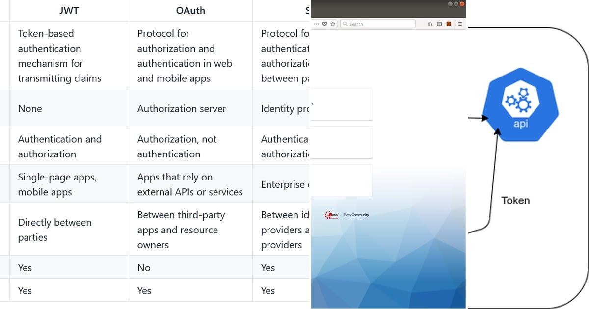Toggle the bookmark star for this page
Screen dimensions: 589x309
click(333, 24)
